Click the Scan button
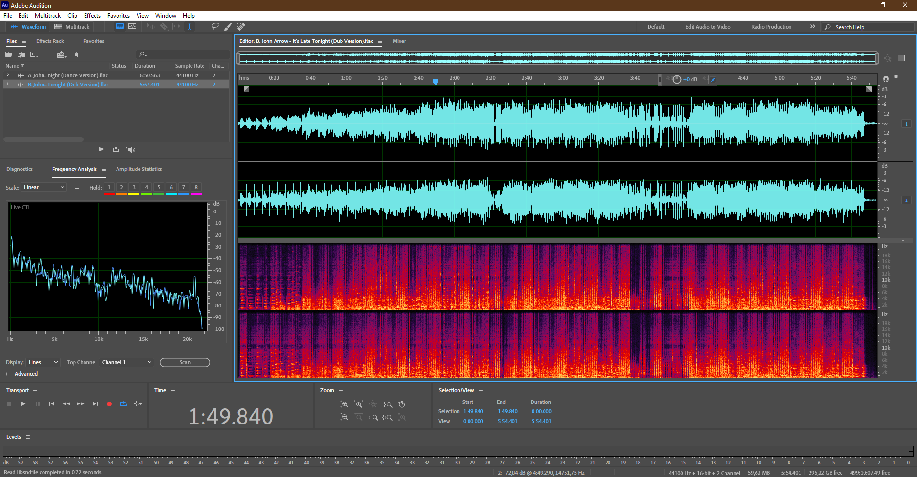This screenshot has height=477, width=917. coord(185,362)
